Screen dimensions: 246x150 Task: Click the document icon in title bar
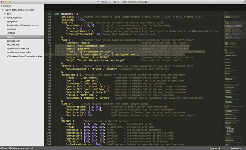(x=98, y=2)
